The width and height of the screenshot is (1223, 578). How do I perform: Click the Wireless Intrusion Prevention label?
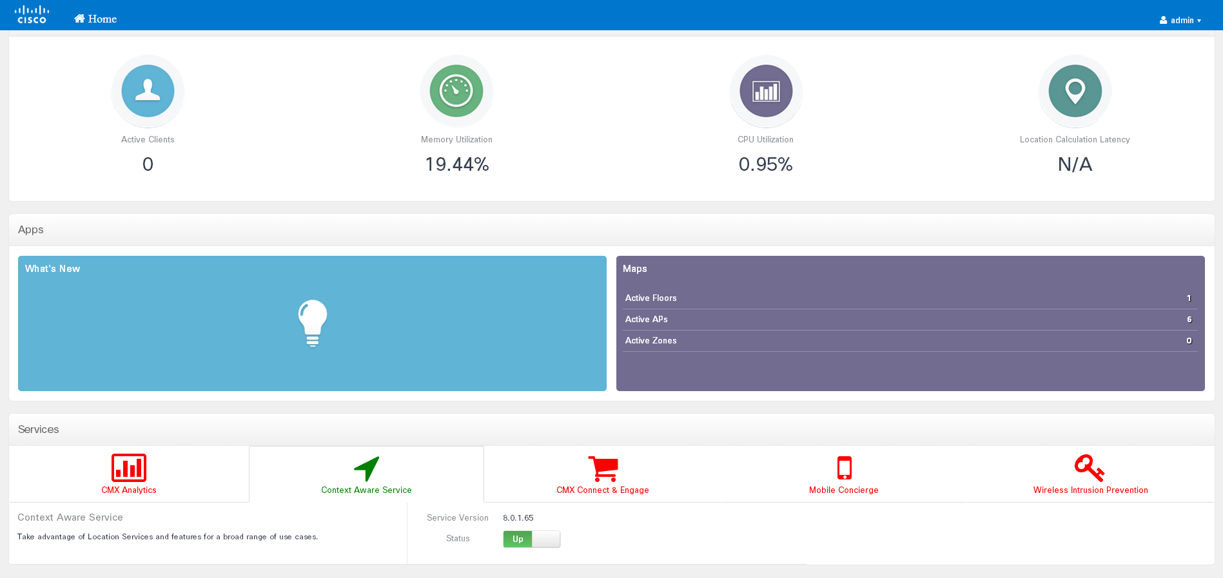(1090, 490)
